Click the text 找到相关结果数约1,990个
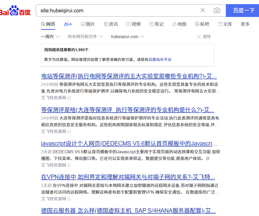Viewport: 259px width, 216px height. (66, 50)
